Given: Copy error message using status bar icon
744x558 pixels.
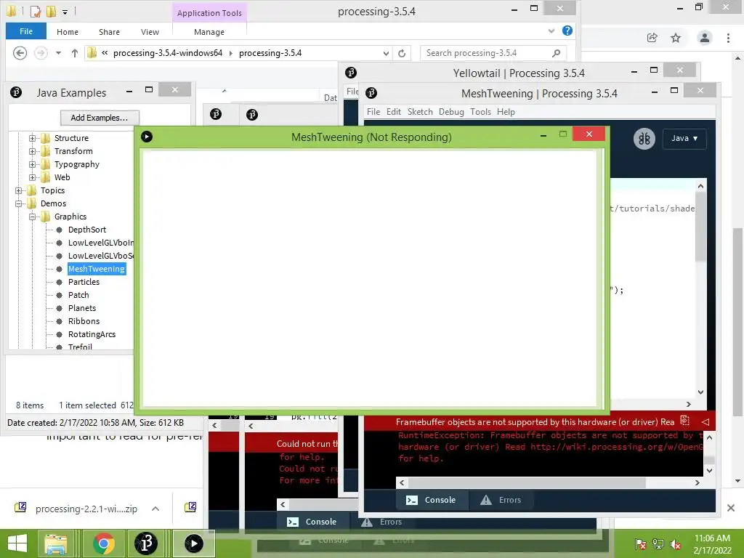Looking at the screenshot, I should pos(684,421).
